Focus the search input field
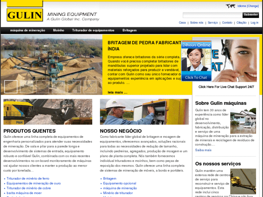This screenshot has width=263, height=197. coord(212,15)
